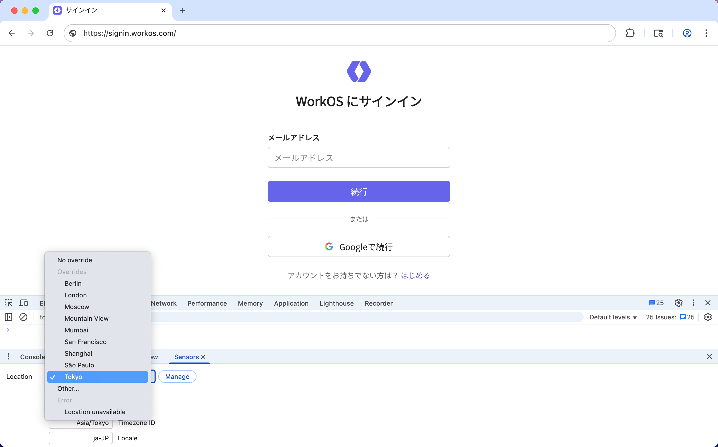This screenshot has height=447, width=718.
Task: Open the DevTools three-dot customize menu
Action: (x=694, y=303)
